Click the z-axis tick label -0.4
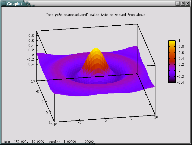The height and width of the screenshot is (145, 192). 30,64
